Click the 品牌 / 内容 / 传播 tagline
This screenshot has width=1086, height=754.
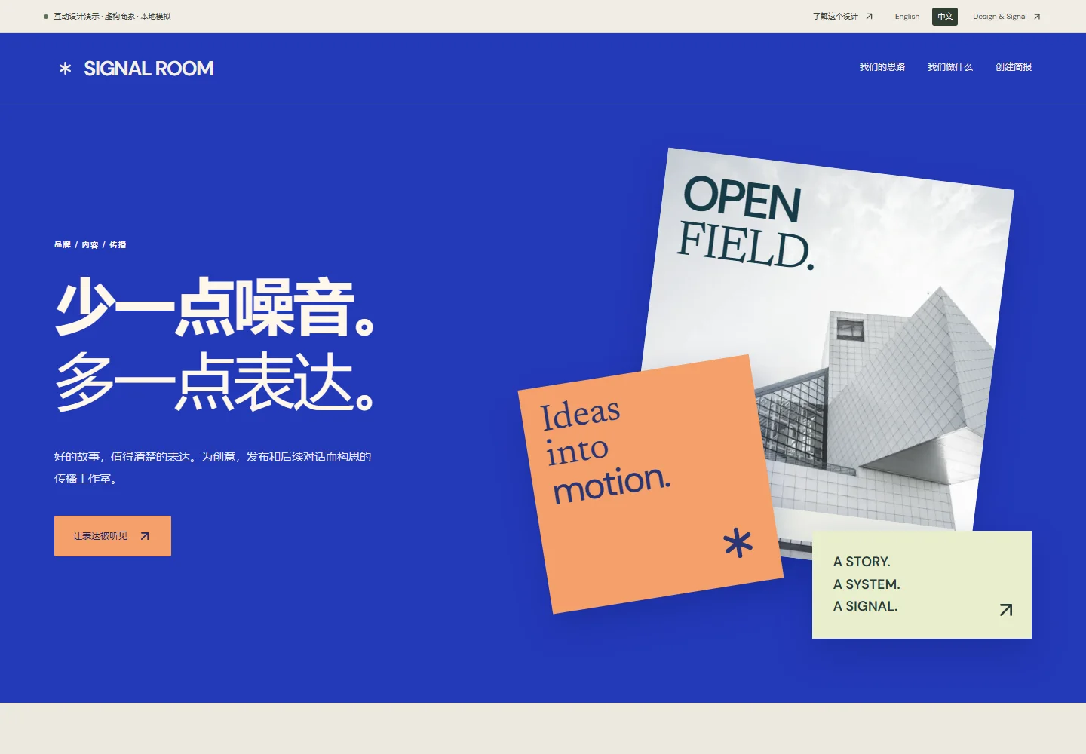(90, 245)
